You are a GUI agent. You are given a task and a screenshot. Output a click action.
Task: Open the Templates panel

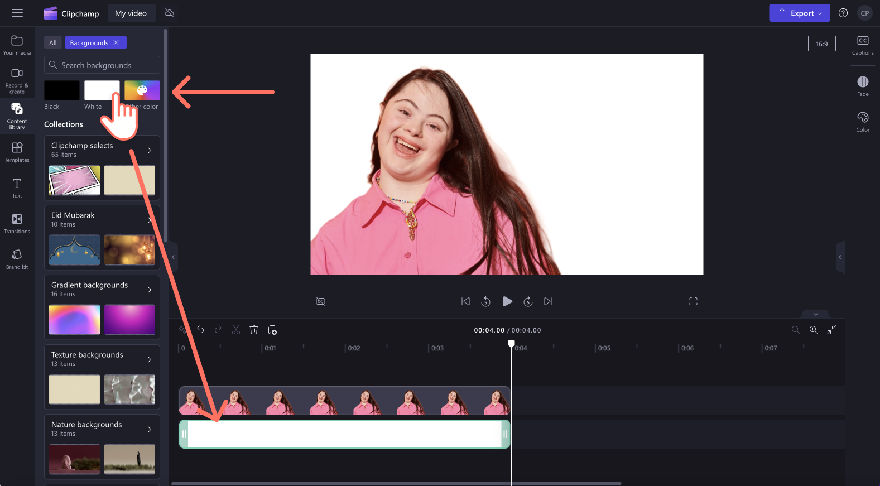(x=17, y=152)
